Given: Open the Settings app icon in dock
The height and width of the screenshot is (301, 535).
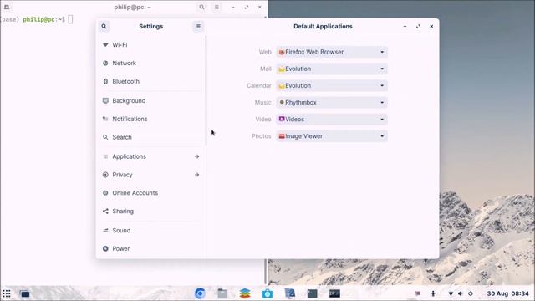Looking at the screenshot, I should point(290,293).
